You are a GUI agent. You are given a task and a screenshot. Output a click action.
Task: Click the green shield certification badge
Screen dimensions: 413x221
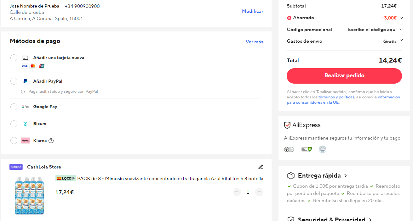click(x=307, y=149)
